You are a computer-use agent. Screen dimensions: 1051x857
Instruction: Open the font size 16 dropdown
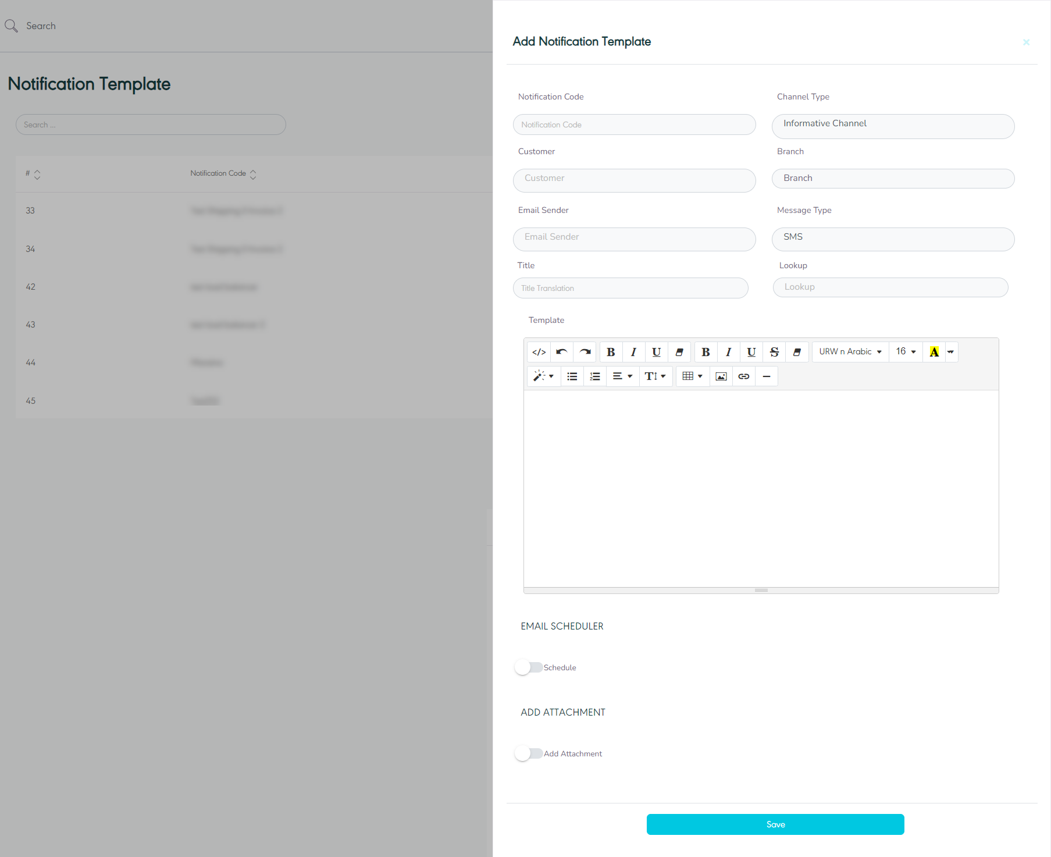click(x=906, y=352)
